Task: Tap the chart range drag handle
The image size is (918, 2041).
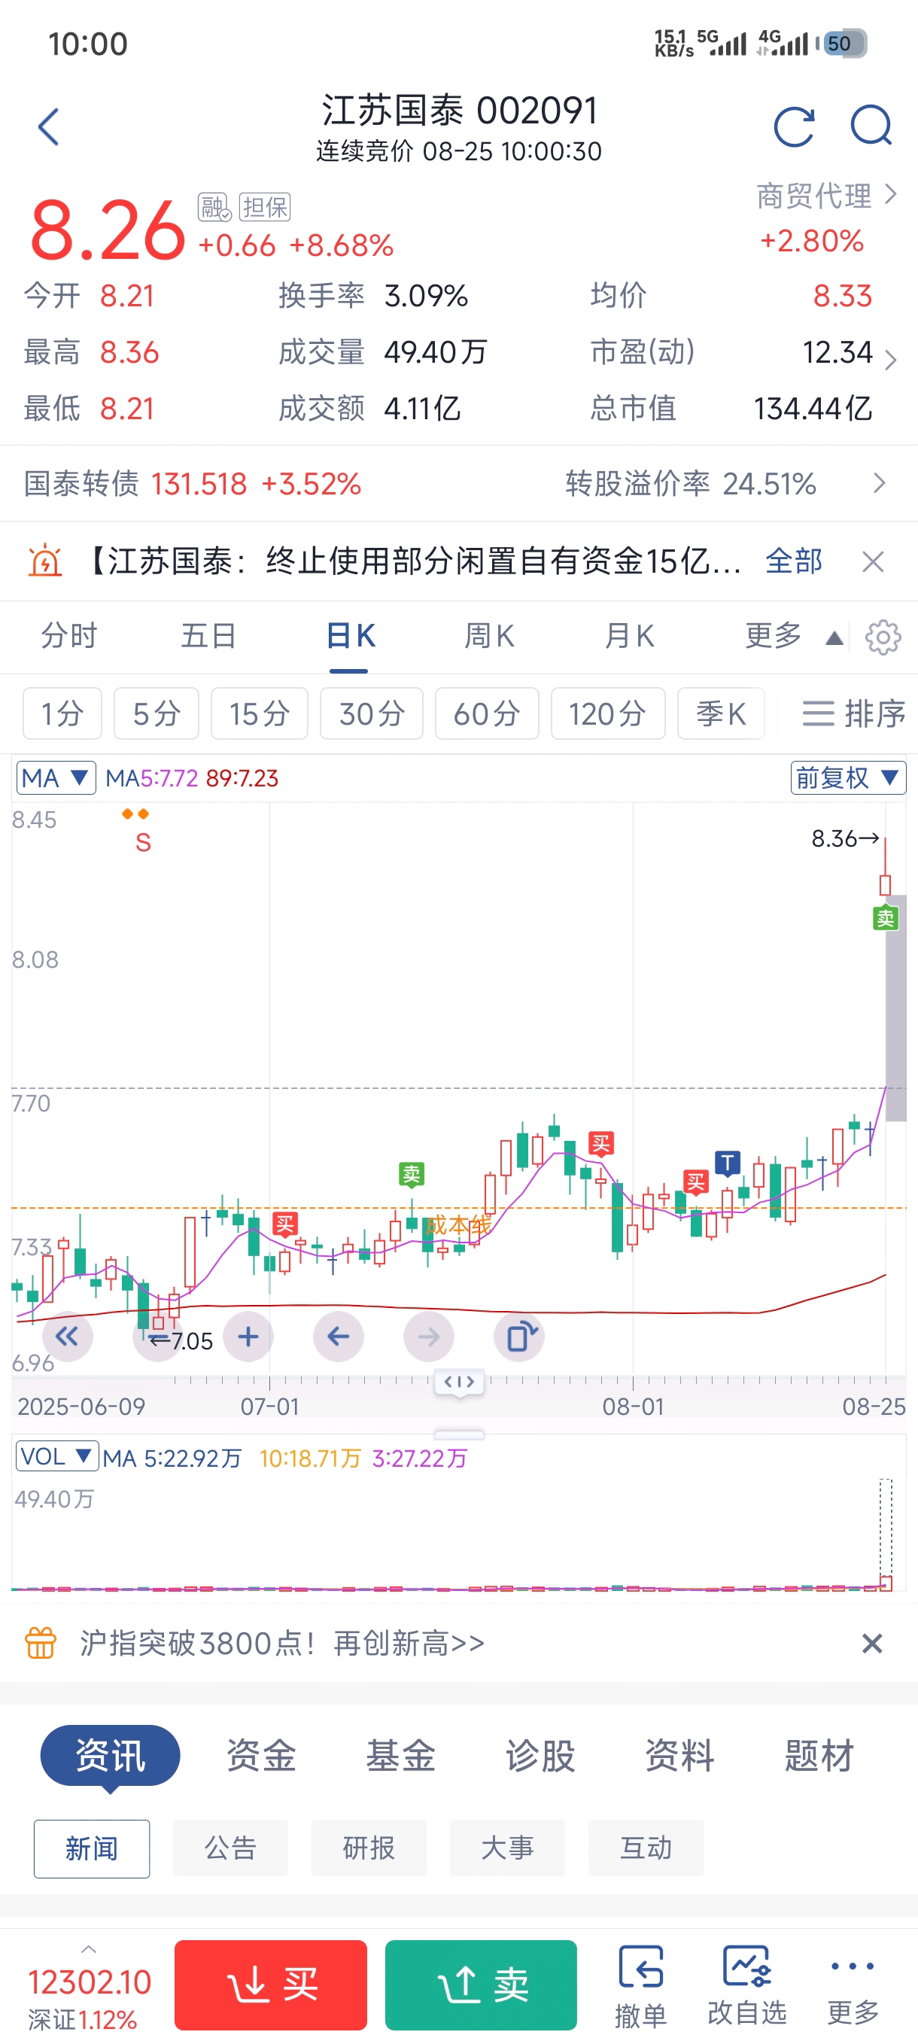Action: 460,1383
